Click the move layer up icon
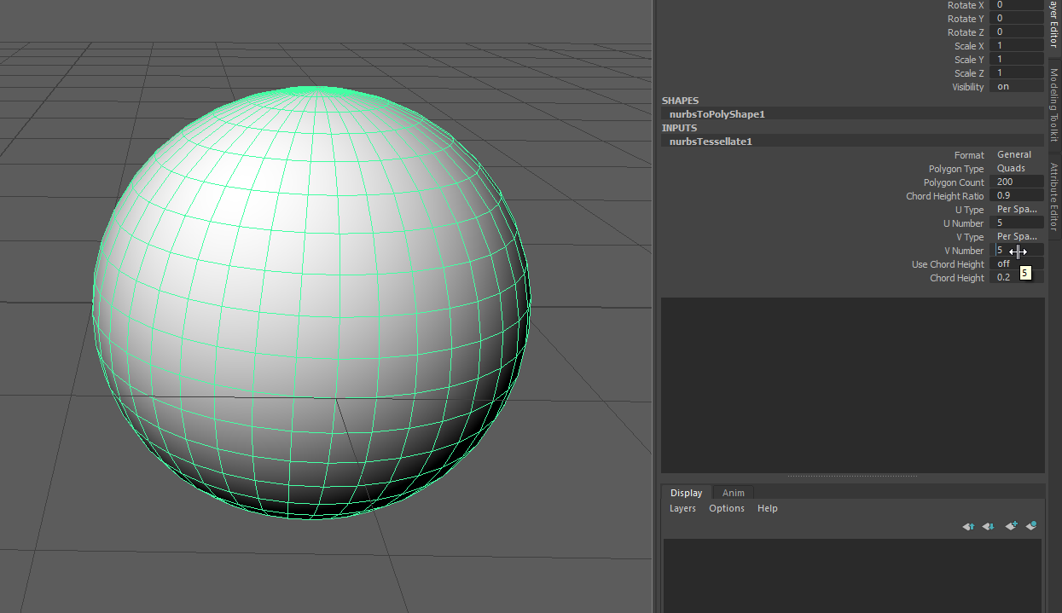 click(968, 527)
